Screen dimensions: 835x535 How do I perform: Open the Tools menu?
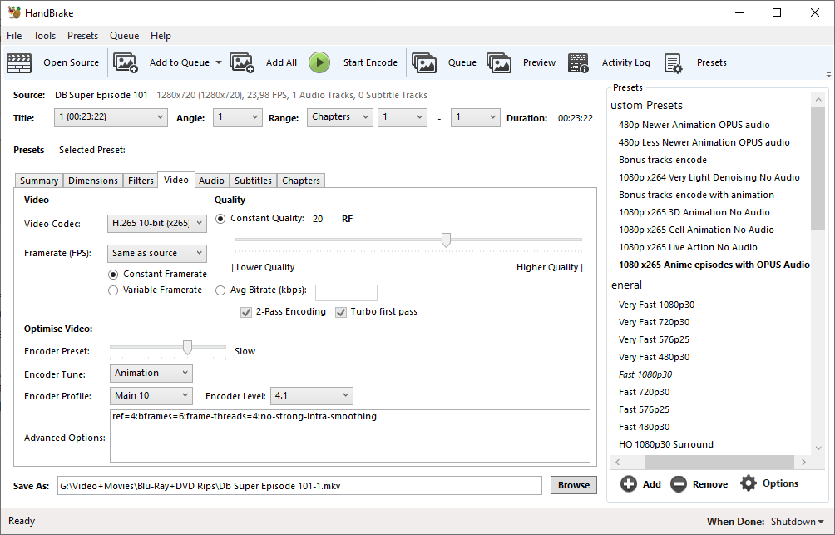(44, 36)
